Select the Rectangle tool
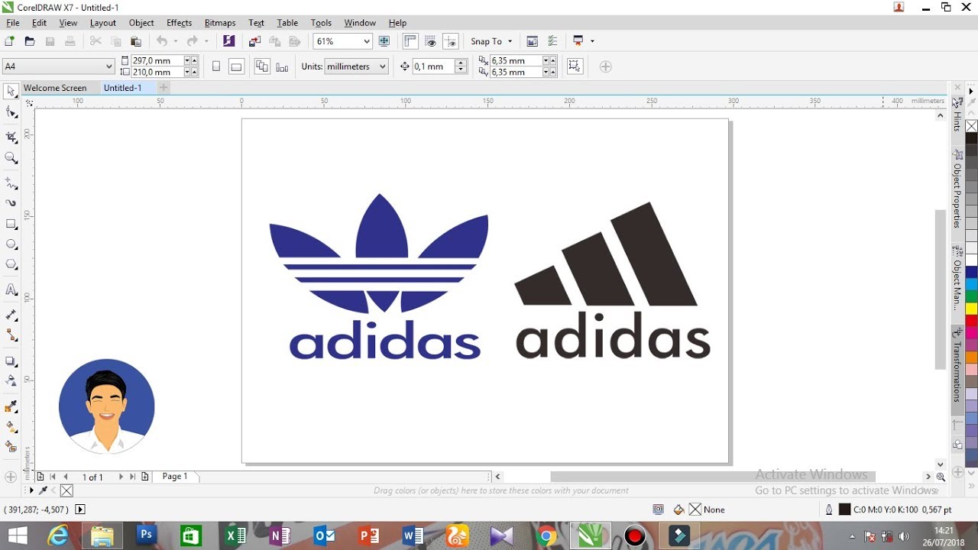This screenshot has height=550, width=978. [11, 224]
